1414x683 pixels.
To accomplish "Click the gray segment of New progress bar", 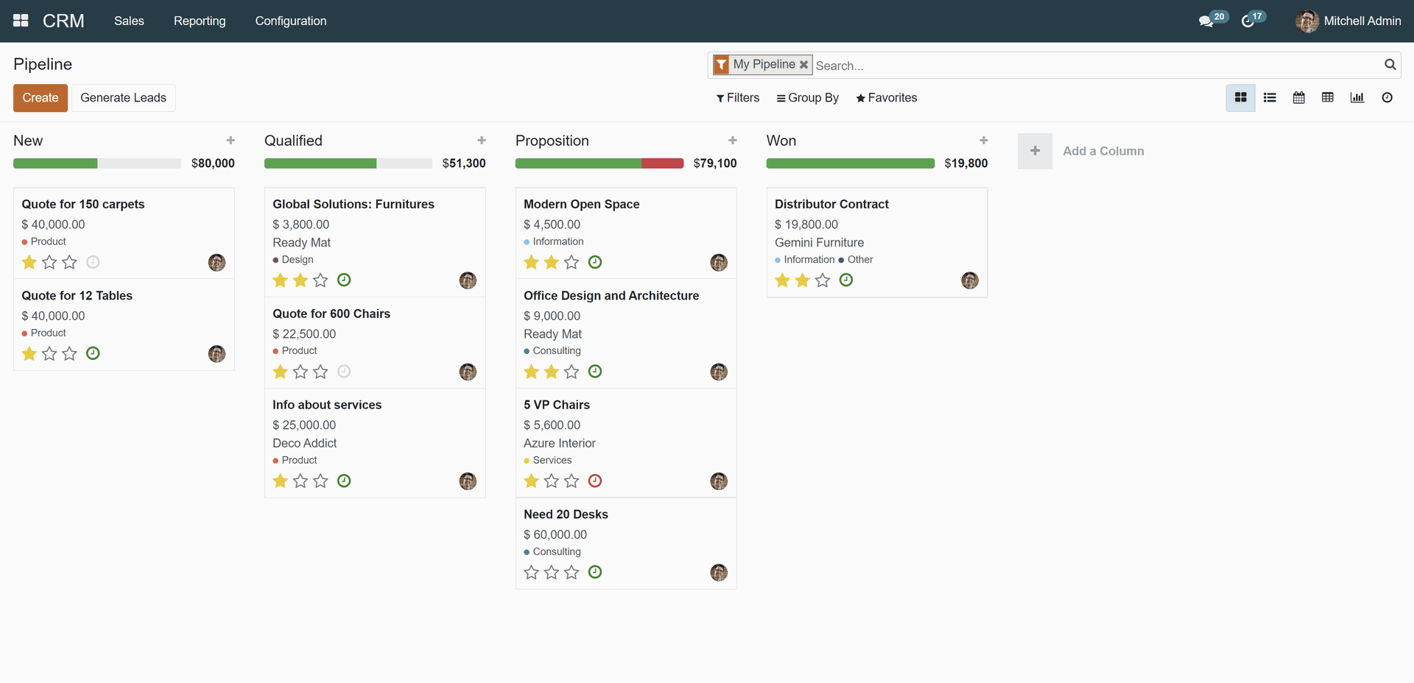I will [x=140, y=163].
